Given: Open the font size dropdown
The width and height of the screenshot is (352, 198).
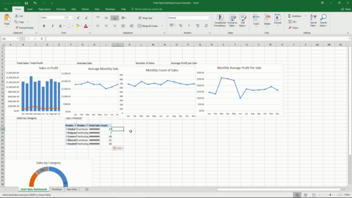Looking at the screenshot, I should (x=72, y=18).
